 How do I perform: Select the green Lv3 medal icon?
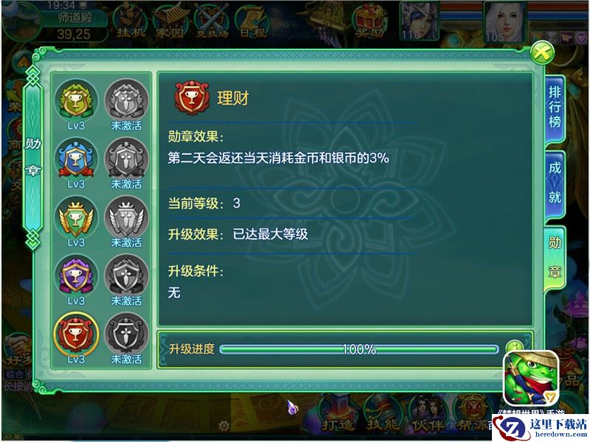click(76, 100)
